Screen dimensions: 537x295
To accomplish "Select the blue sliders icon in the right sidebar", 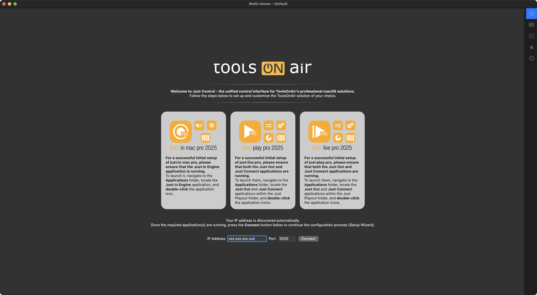I will (x=531, y=13).
